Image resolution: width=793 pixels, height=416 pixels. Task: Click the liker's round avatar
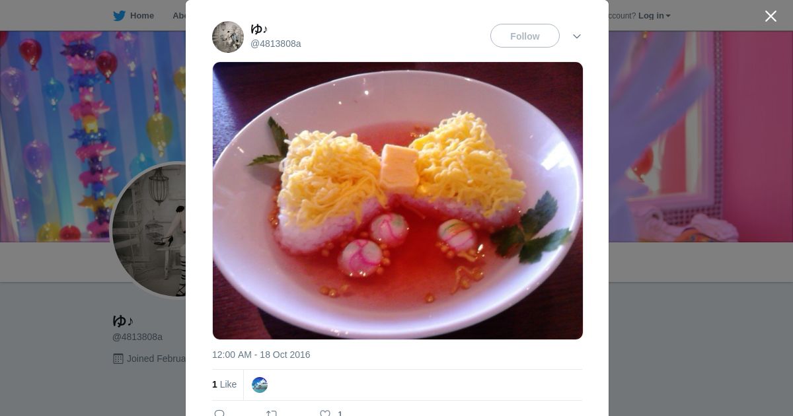click(x=260, y=385)
